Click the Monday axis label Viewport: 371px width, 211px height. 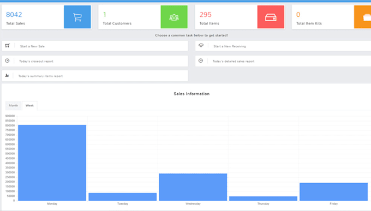[x=52, y=204]
